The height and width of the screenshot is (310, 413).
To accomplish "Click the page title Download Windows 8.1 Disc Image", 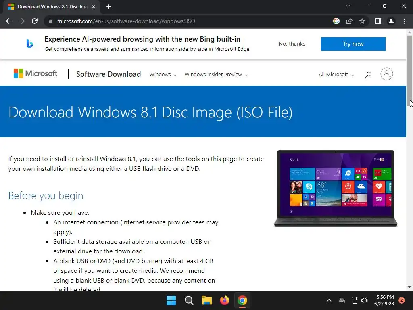I will pos(150,112).
